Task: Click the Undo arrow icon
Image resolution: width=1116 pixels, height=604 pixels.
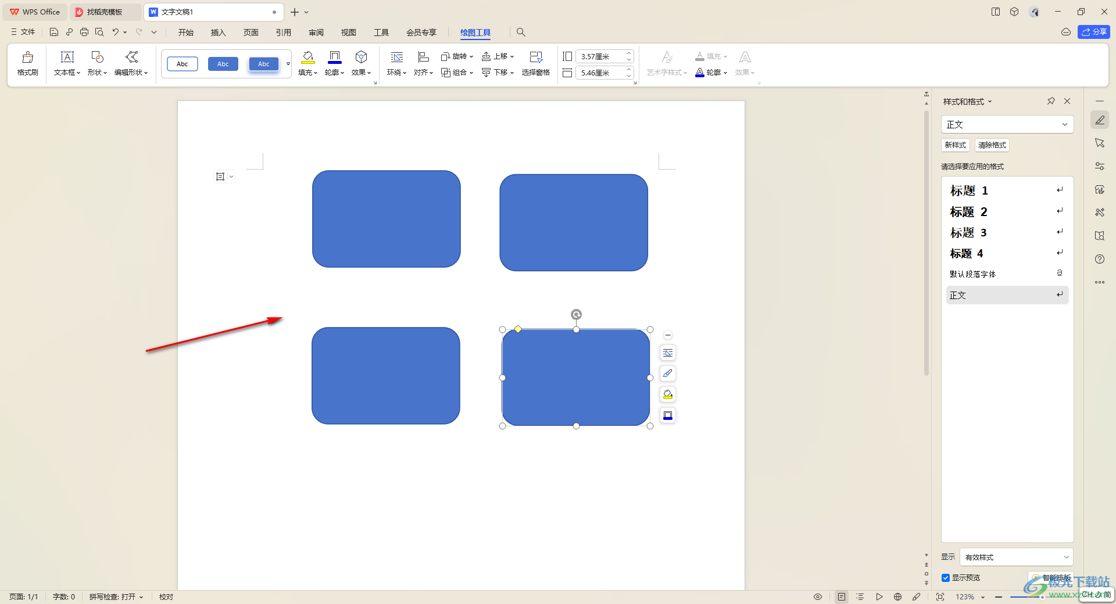Action: (116, 33)
